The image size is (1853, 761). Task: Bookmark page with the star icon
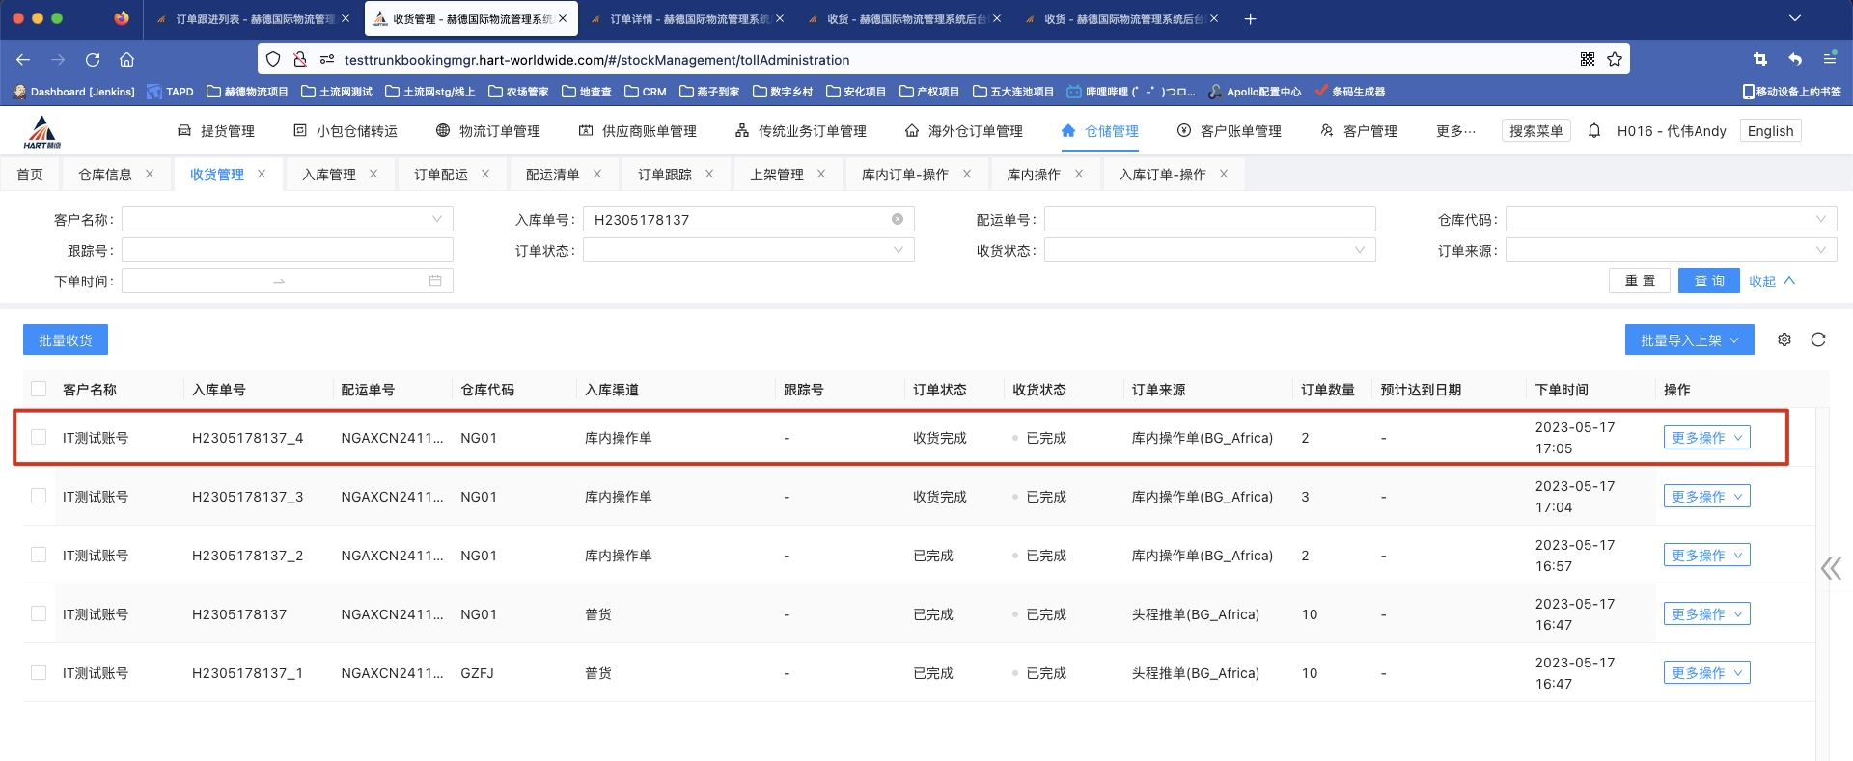pos(1615,60)
